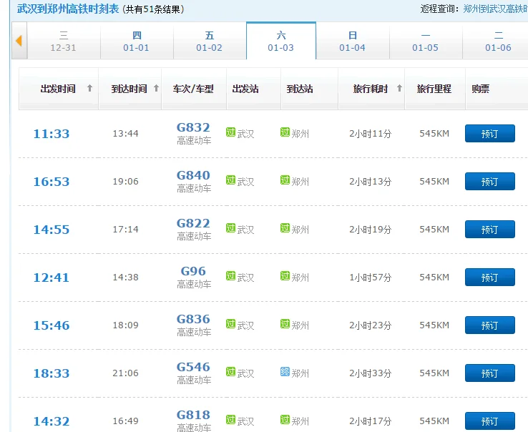Click blue 终 icon beside 郑州 for G546
Viewport: 528px width, 432px height.
[285, 372]
